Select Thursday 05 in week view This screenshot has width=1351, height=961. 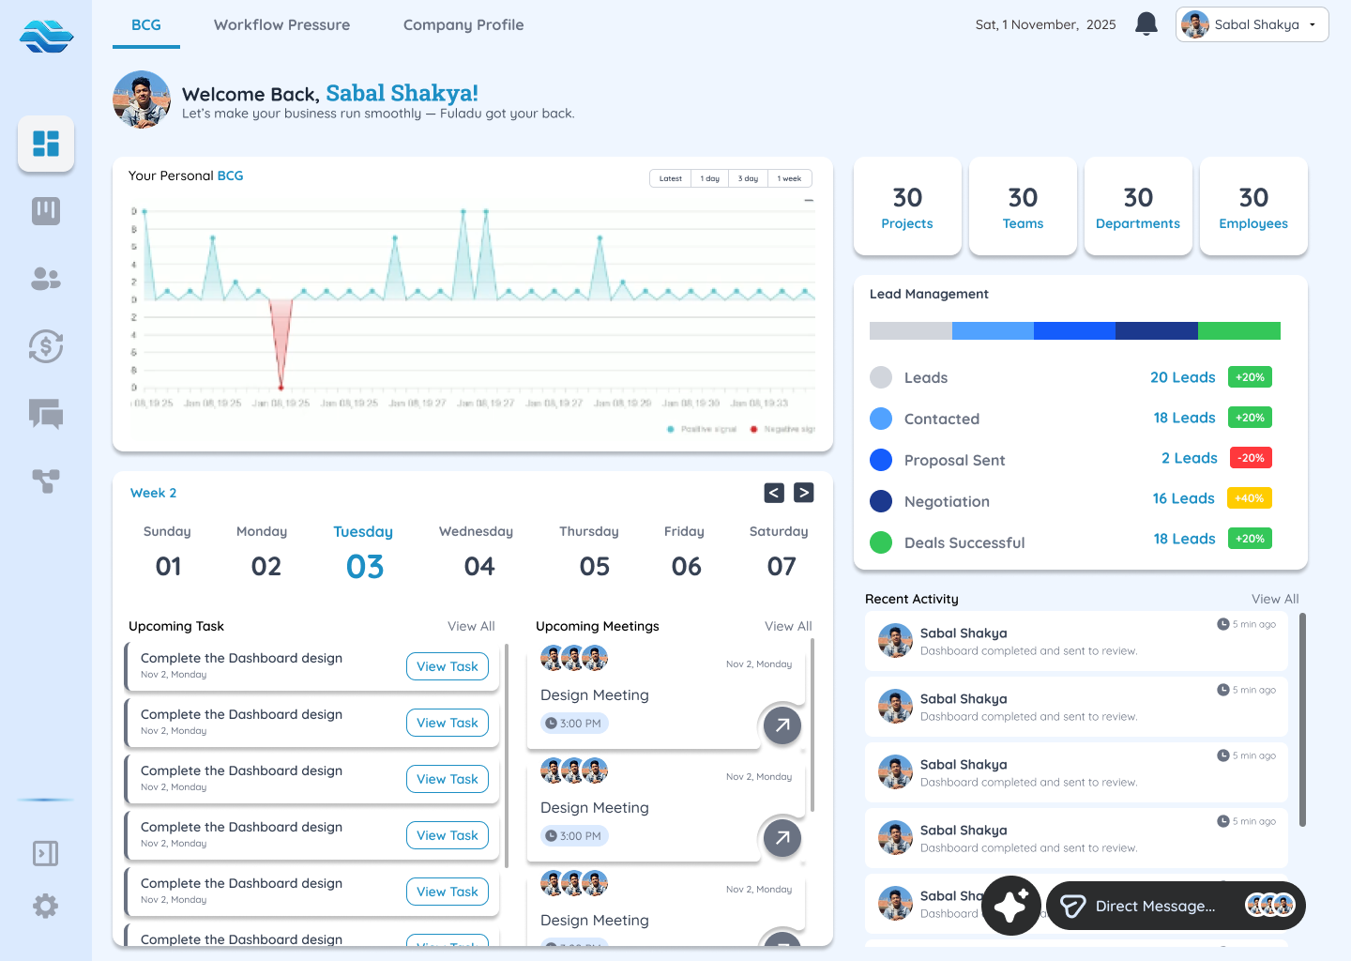coord(590,552)
